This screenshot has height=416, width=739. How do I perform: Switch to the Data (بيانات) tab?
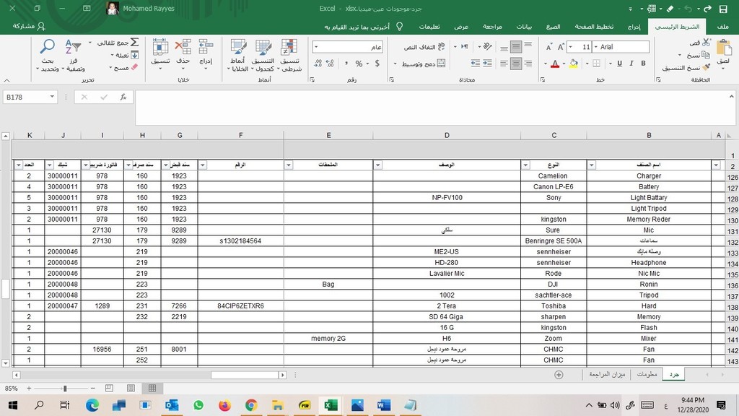524,27
